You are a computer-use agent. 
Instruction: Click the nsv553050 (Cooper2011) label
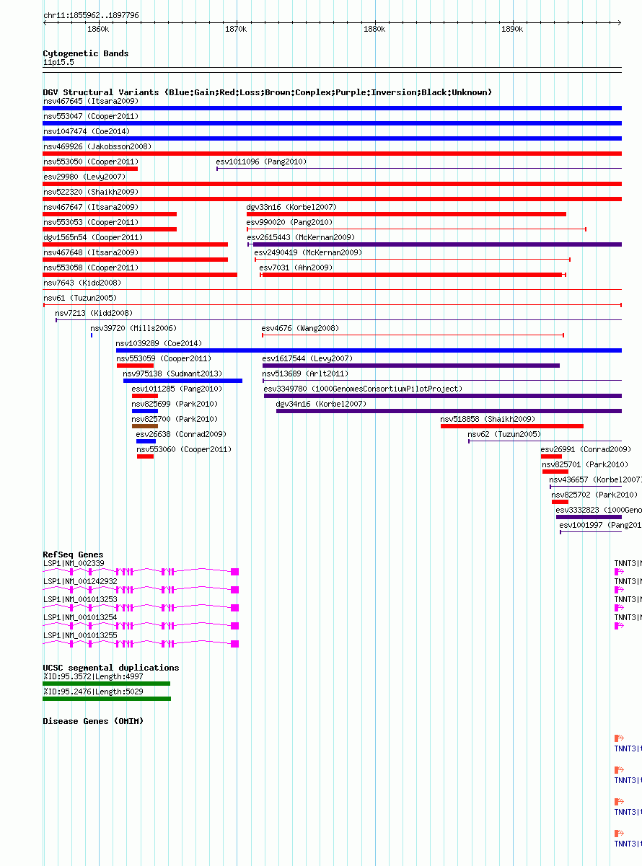(x=90, y=162)
